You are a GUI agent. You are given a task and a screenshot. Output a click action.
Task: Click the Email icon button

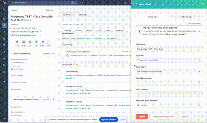point(23,42)
